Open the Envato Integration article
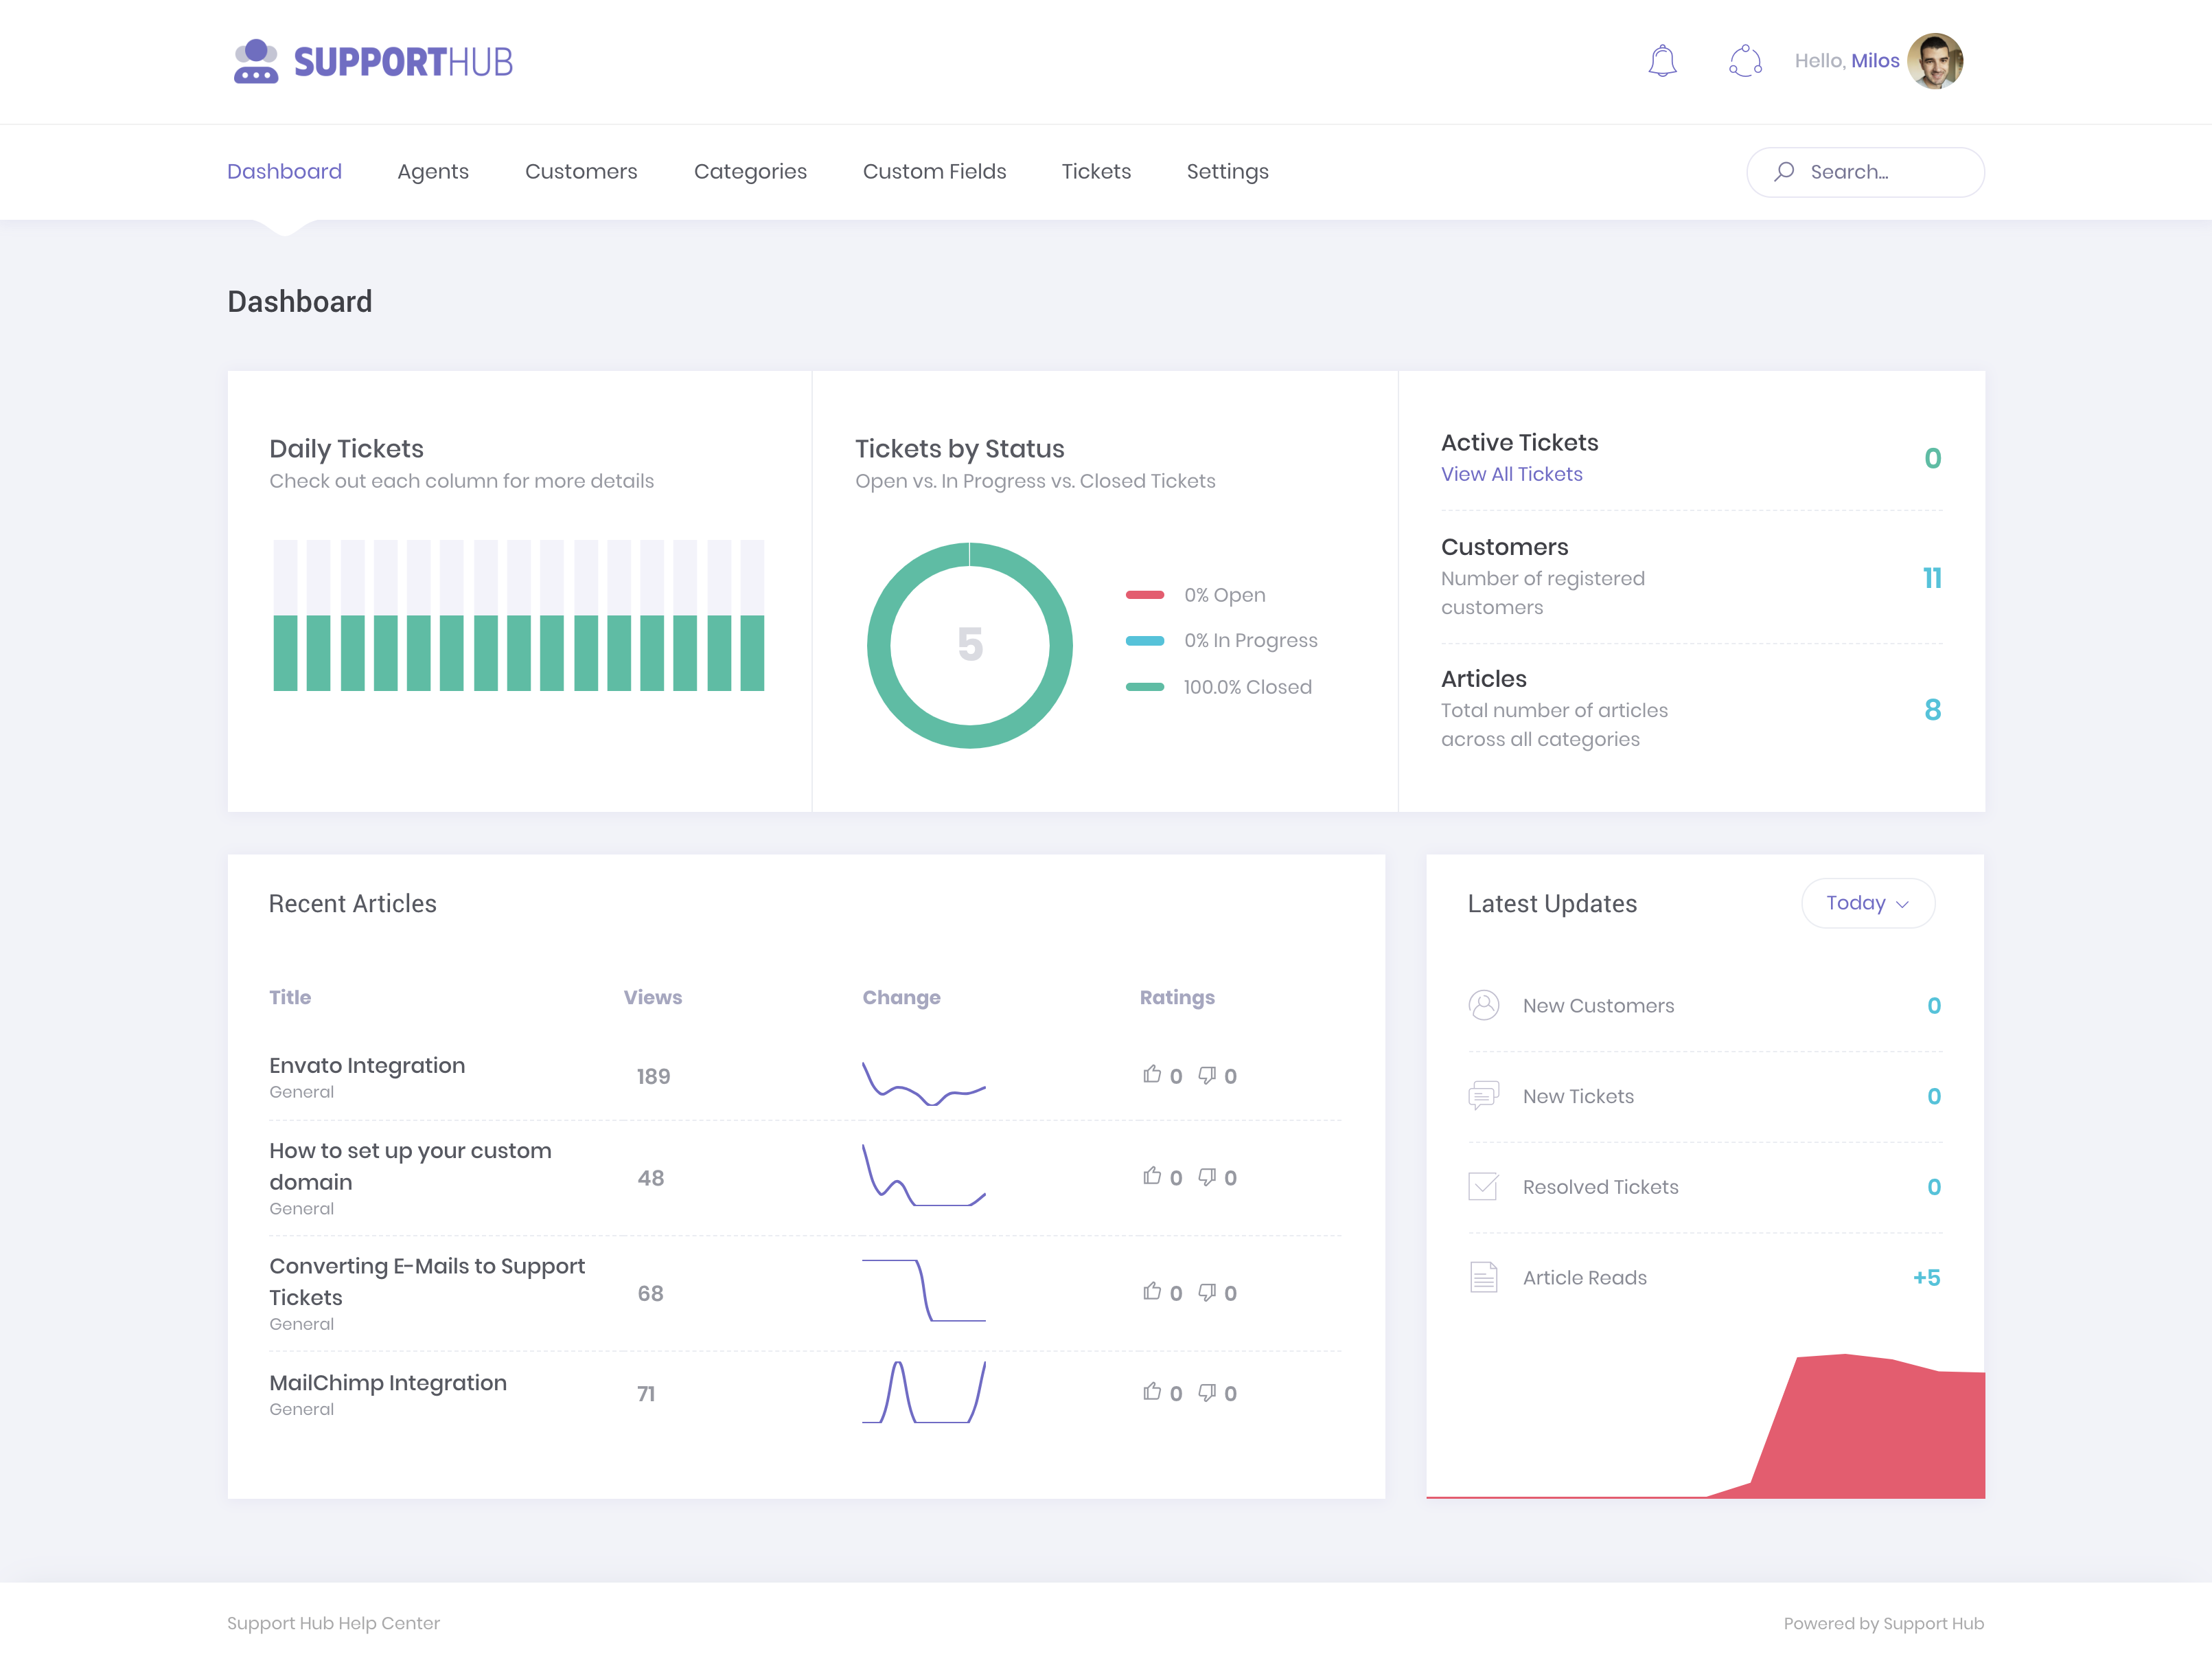This screenshot has width=2212, height=1665. point(367,1065)
